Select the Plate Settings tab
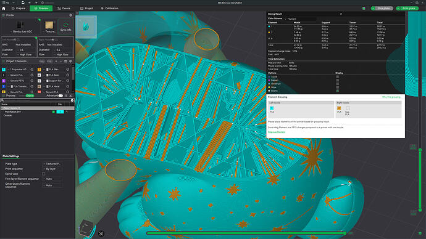426x239 pixels. pyautogui.click(x=11, y=156)
